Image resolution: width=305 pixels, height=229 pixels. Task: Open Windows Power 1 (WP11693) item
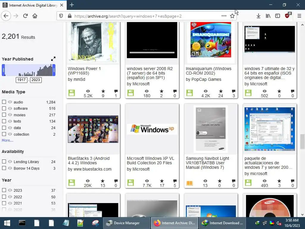(x=84, y=71)
